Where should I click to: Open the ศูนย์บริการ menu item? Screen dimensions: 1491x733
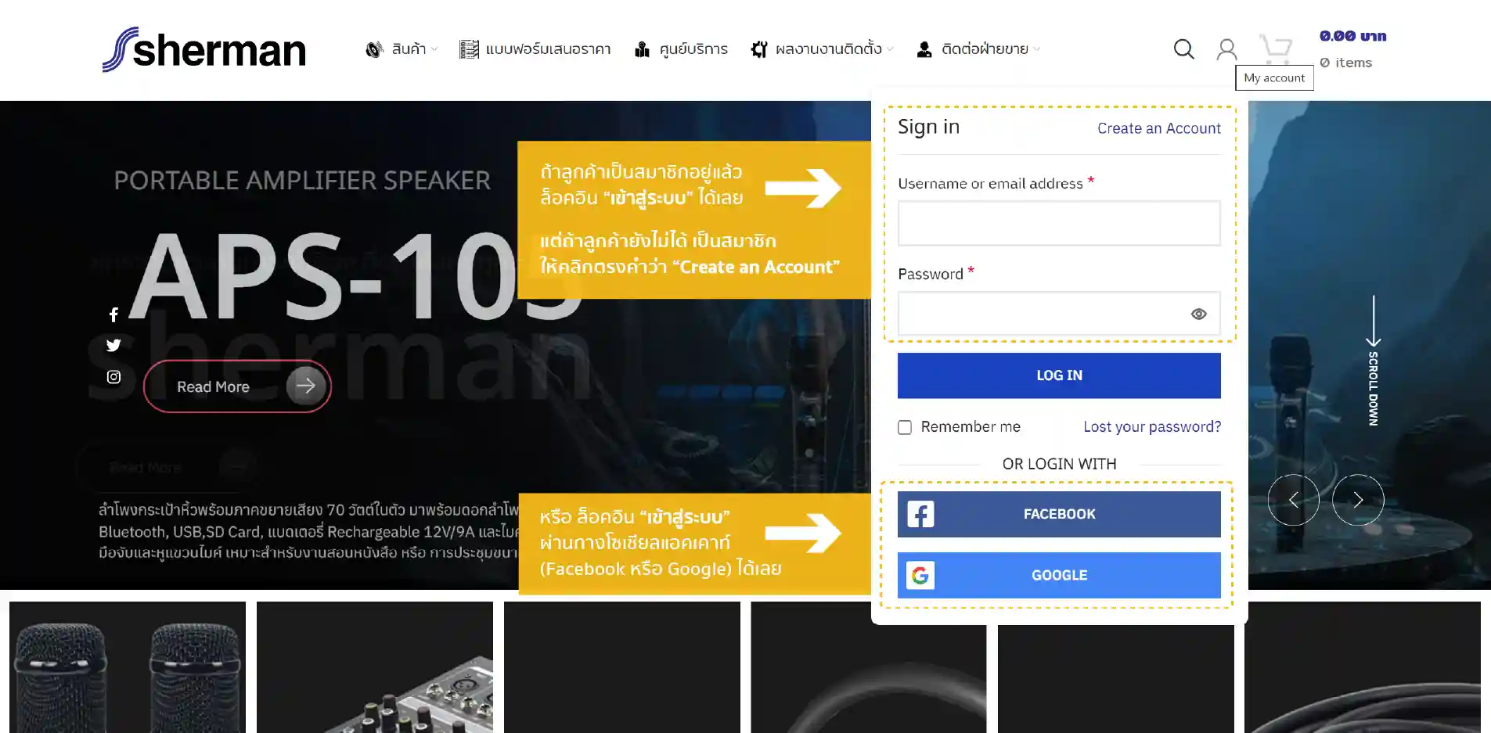tap(681, 49)
